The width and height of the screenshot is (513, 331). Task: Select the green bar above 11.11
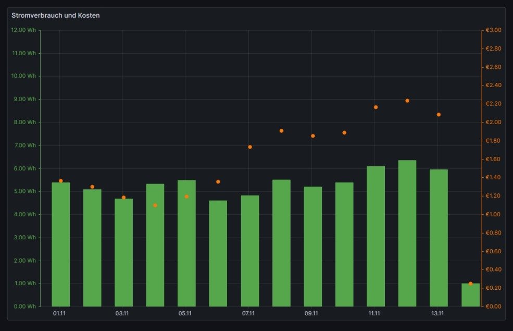376,236
